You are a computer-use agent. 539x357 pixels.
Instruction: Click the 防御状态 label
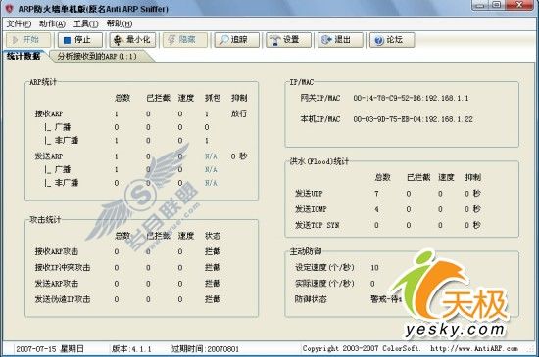(311, 299)
